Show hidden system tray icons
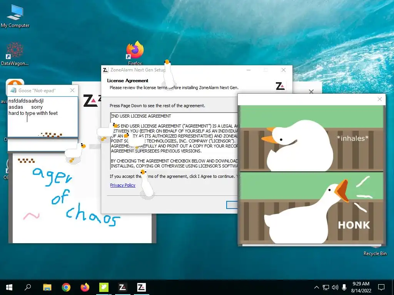The image size is (394, 295). tap(317, 287)
